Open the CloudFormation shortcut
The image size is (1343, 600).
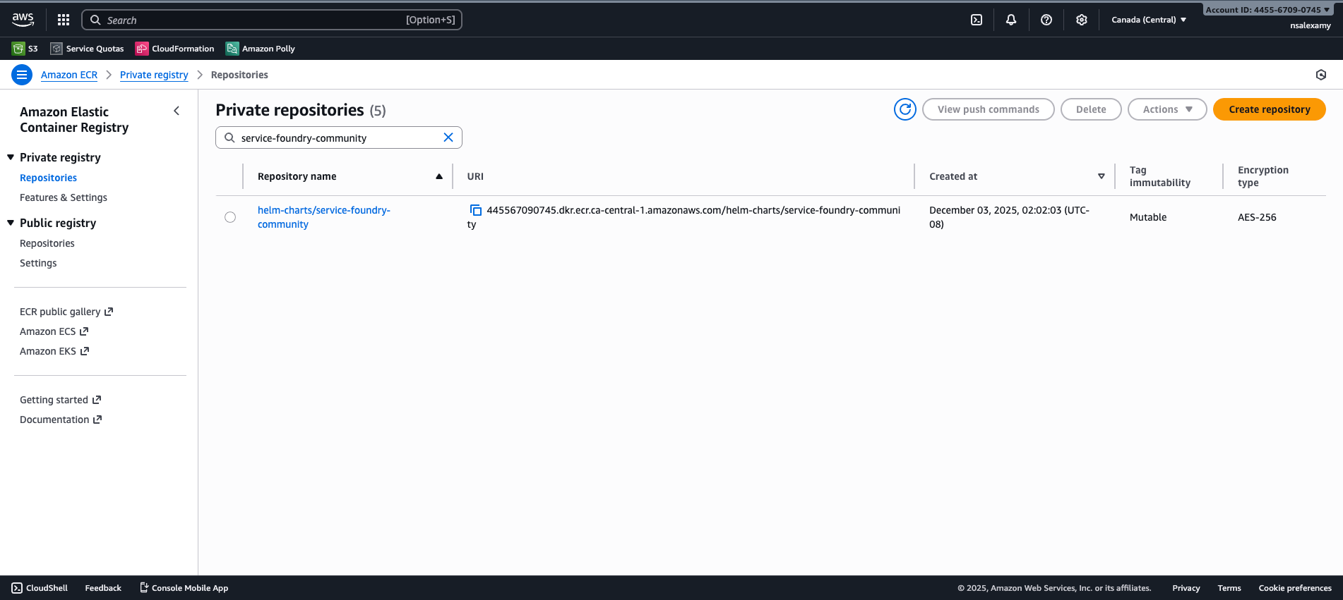point(175,49)
